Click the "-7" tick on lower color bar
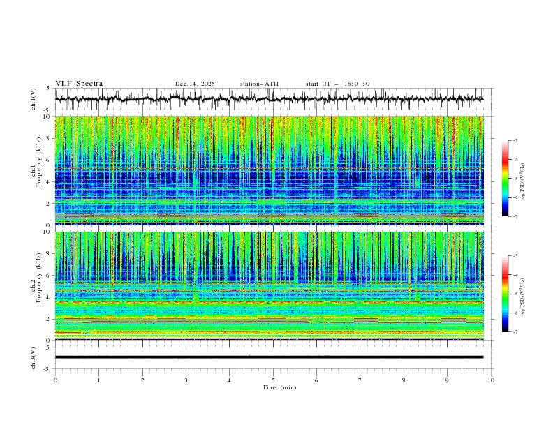The image size is (553, 427). (x=515, y=331)
